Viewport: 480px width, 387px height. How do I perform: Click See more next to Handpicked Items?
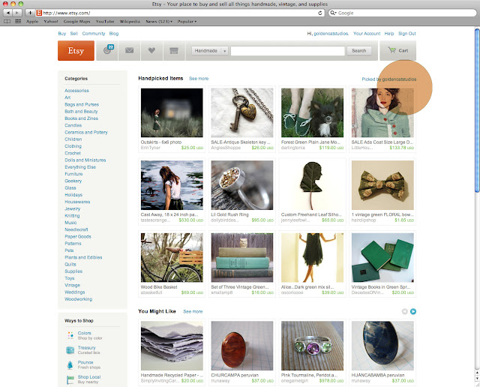click(x=199, y=79)
